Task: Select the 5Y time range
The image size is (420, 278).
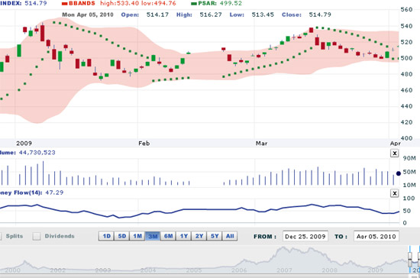Action: coord(215,236)
